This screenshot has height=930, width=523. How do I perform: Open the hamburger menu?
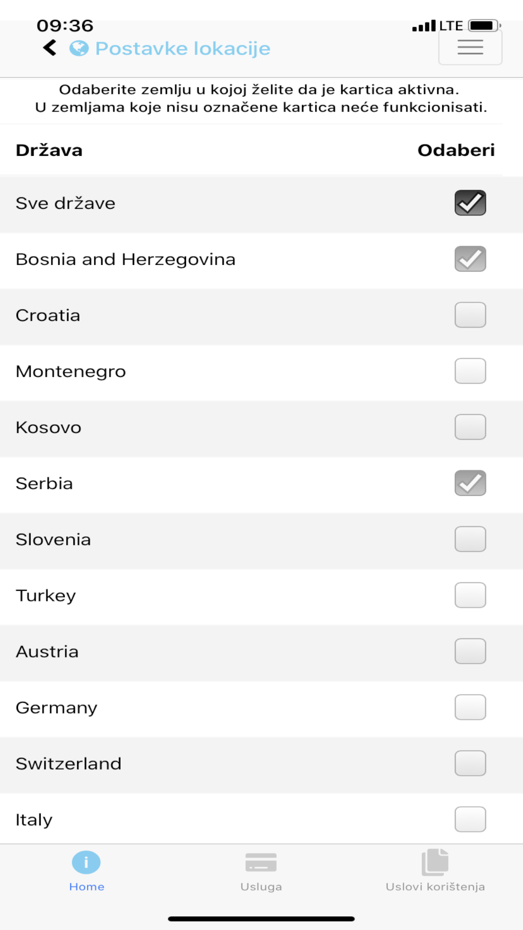point(470,47)
